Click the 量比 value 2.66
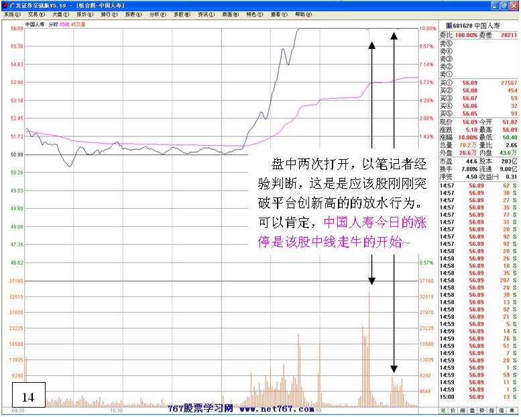 512,145
